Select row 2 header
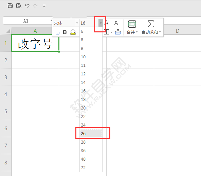The height and width of the screenshot is (176, 201). (x=6, y=60)
